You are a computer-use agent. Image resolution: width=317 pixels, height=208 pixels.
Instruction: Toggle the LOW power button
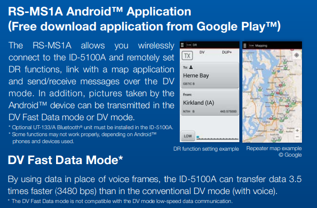[x=187, y=136]
